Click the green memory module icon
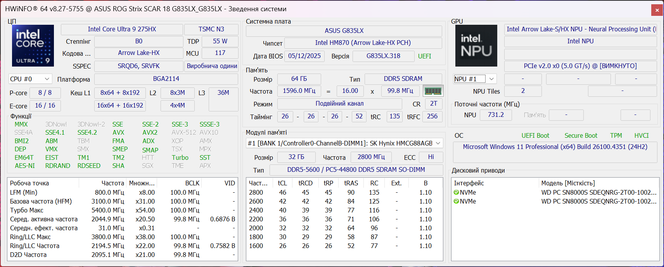This screenshot has width=664, height=267. coord(433,91)
